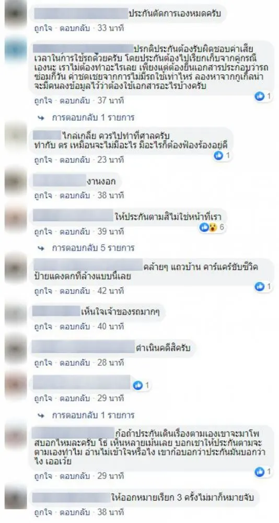Click reply arrow icon above ไกล่เกลี่ย comment
Image resolution: width=279 pixels, height=523 pixels.
coord(41,118)
